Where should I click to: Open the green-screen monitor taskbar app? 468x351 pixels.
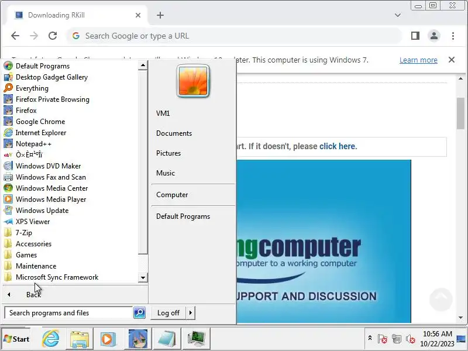(196, 339)
